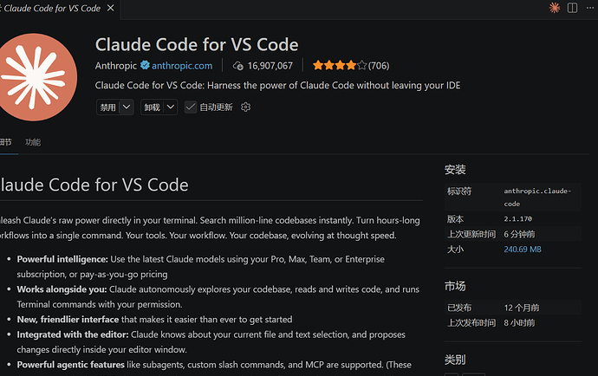Click the 类别 section heading
Image resolution: width=598 pixels, height=376 pixels.
(455, 360)
